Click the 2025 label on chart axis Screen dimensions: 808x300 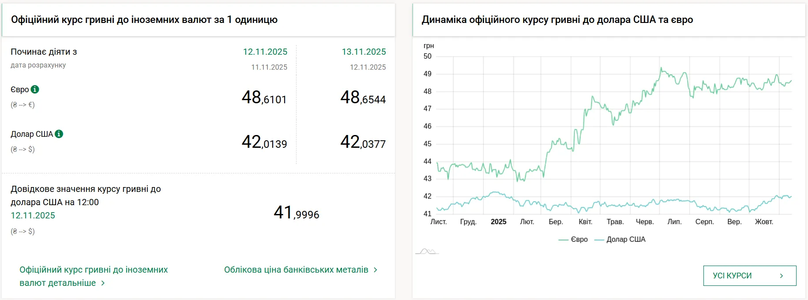[x=499, y=222]
